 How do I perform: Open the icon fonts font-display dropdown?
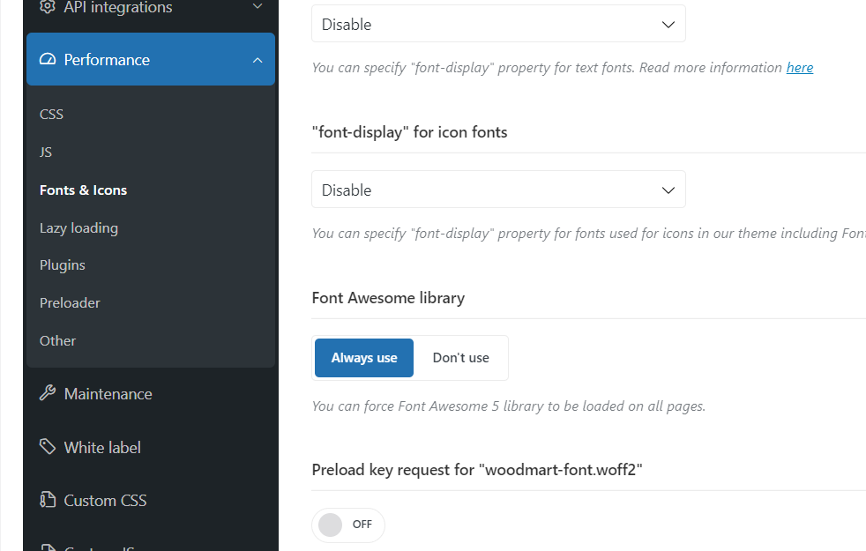tap(498, 190)
